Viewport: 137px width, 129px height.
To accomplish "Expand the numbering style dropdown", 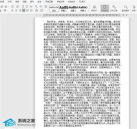I will pos(20,7).
